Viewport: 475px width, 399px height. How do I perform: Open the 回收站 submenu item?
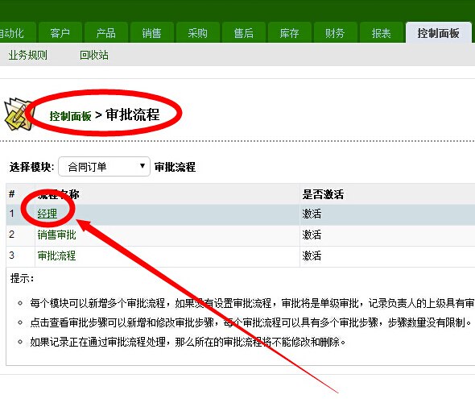tap(94, 55)
